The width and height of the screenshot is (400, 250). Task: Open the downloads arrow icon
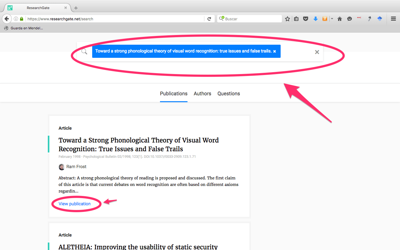[x=316, y=19]
